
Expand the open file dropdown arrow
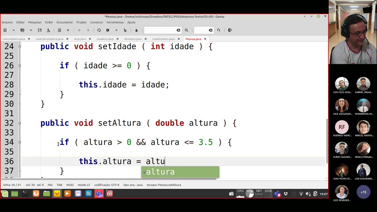31,30
